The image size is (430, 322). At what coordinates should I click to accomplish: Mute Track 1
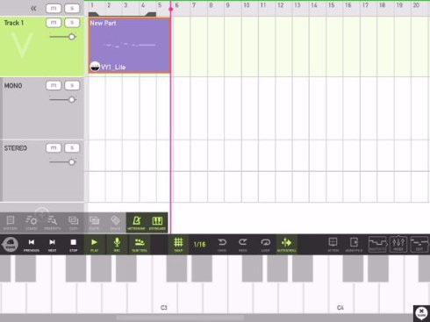tap(54, 23)
